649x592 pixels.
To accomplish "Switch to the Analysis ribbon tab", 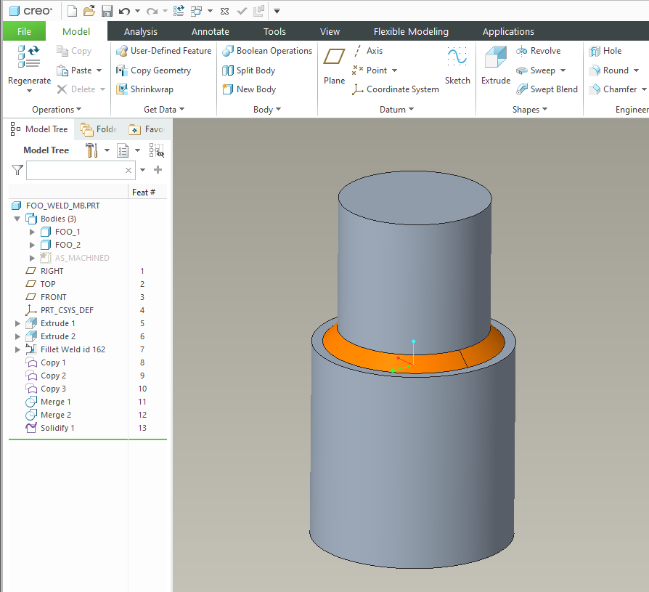I will point(140,31).
